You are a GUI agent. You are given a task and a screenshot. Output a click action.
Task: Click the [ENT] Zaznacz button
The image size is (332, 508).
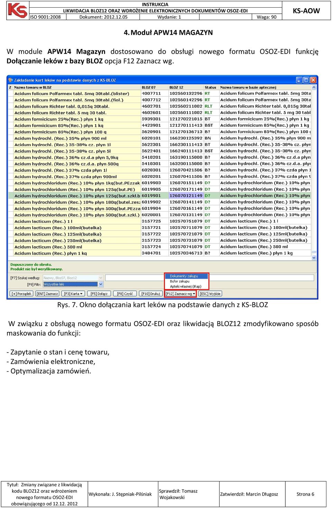[47, 294]
